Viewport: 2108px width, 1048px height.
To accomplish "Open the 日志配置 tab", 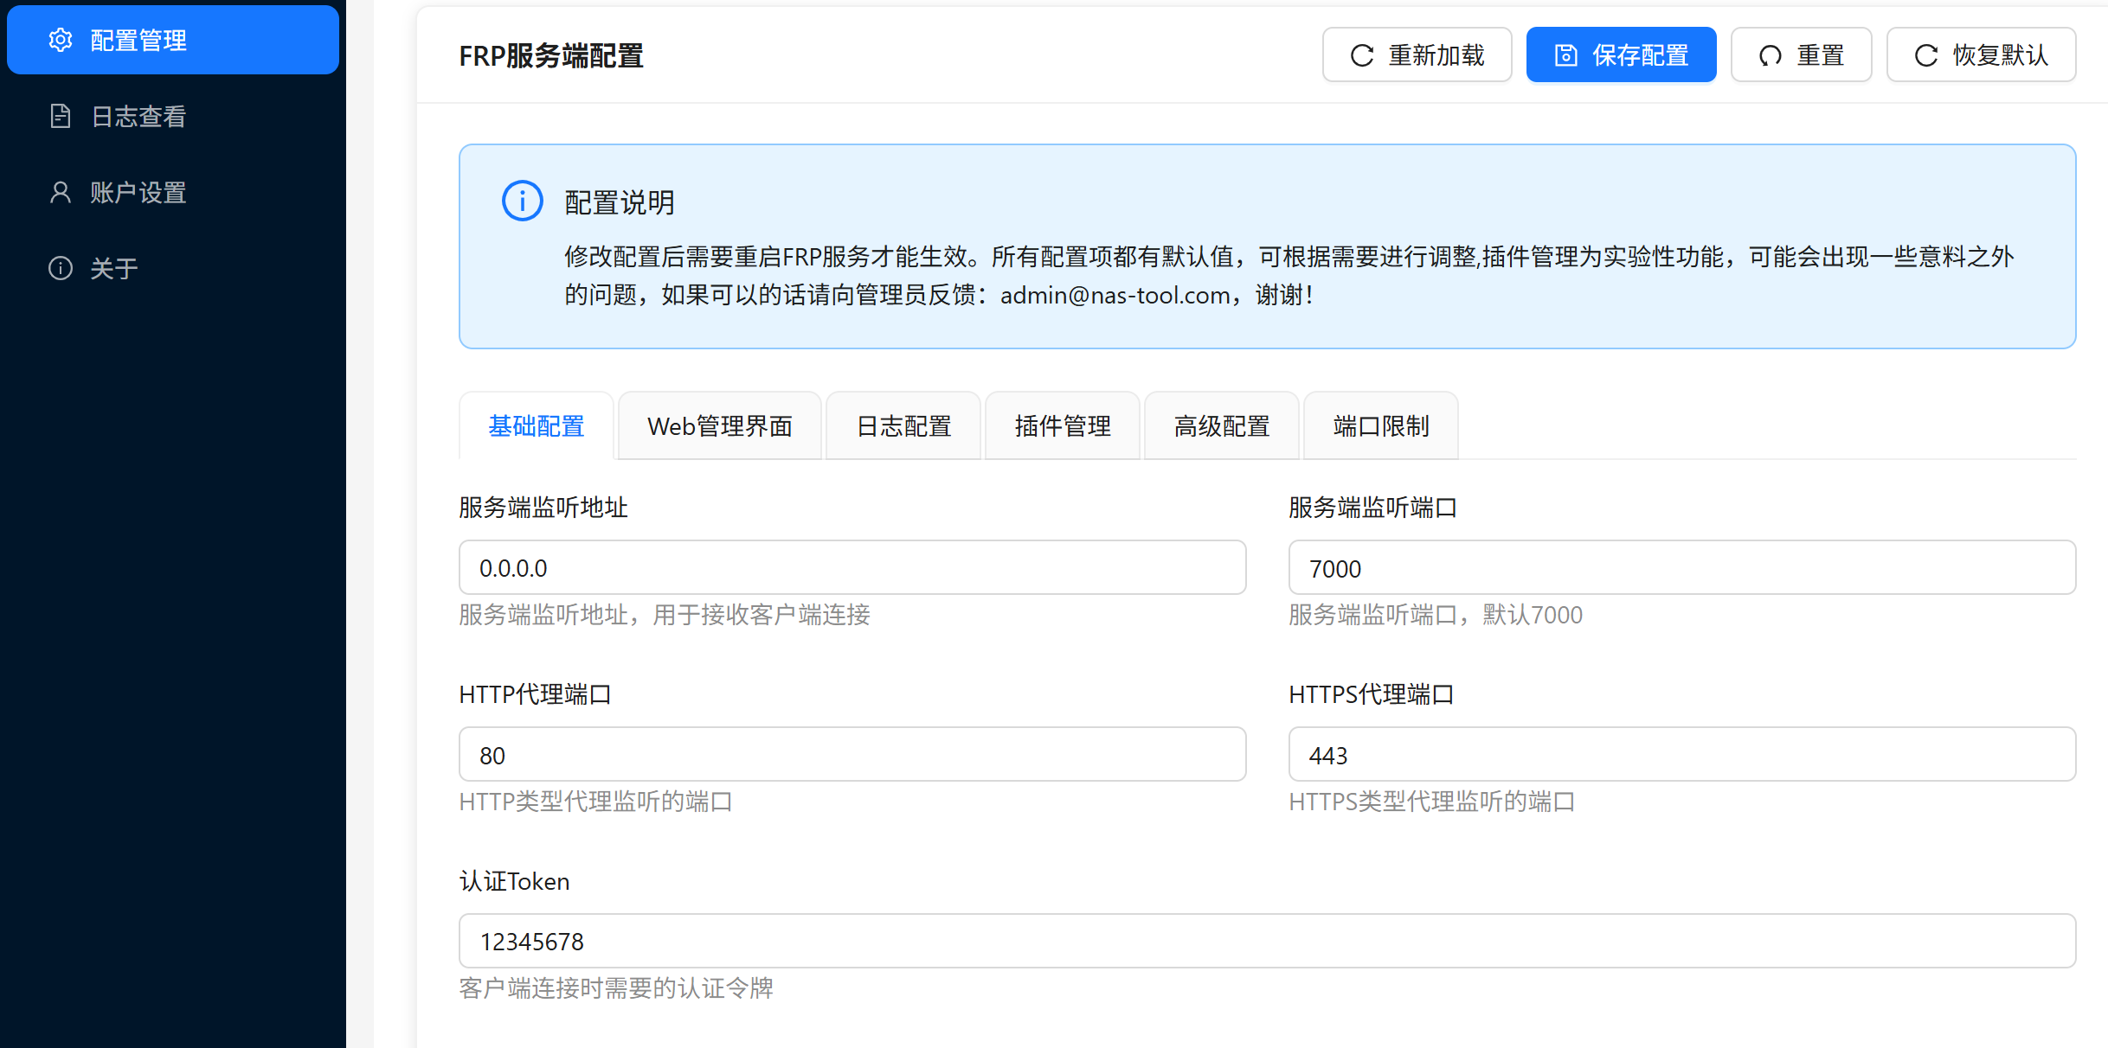I will pos(903,426).
